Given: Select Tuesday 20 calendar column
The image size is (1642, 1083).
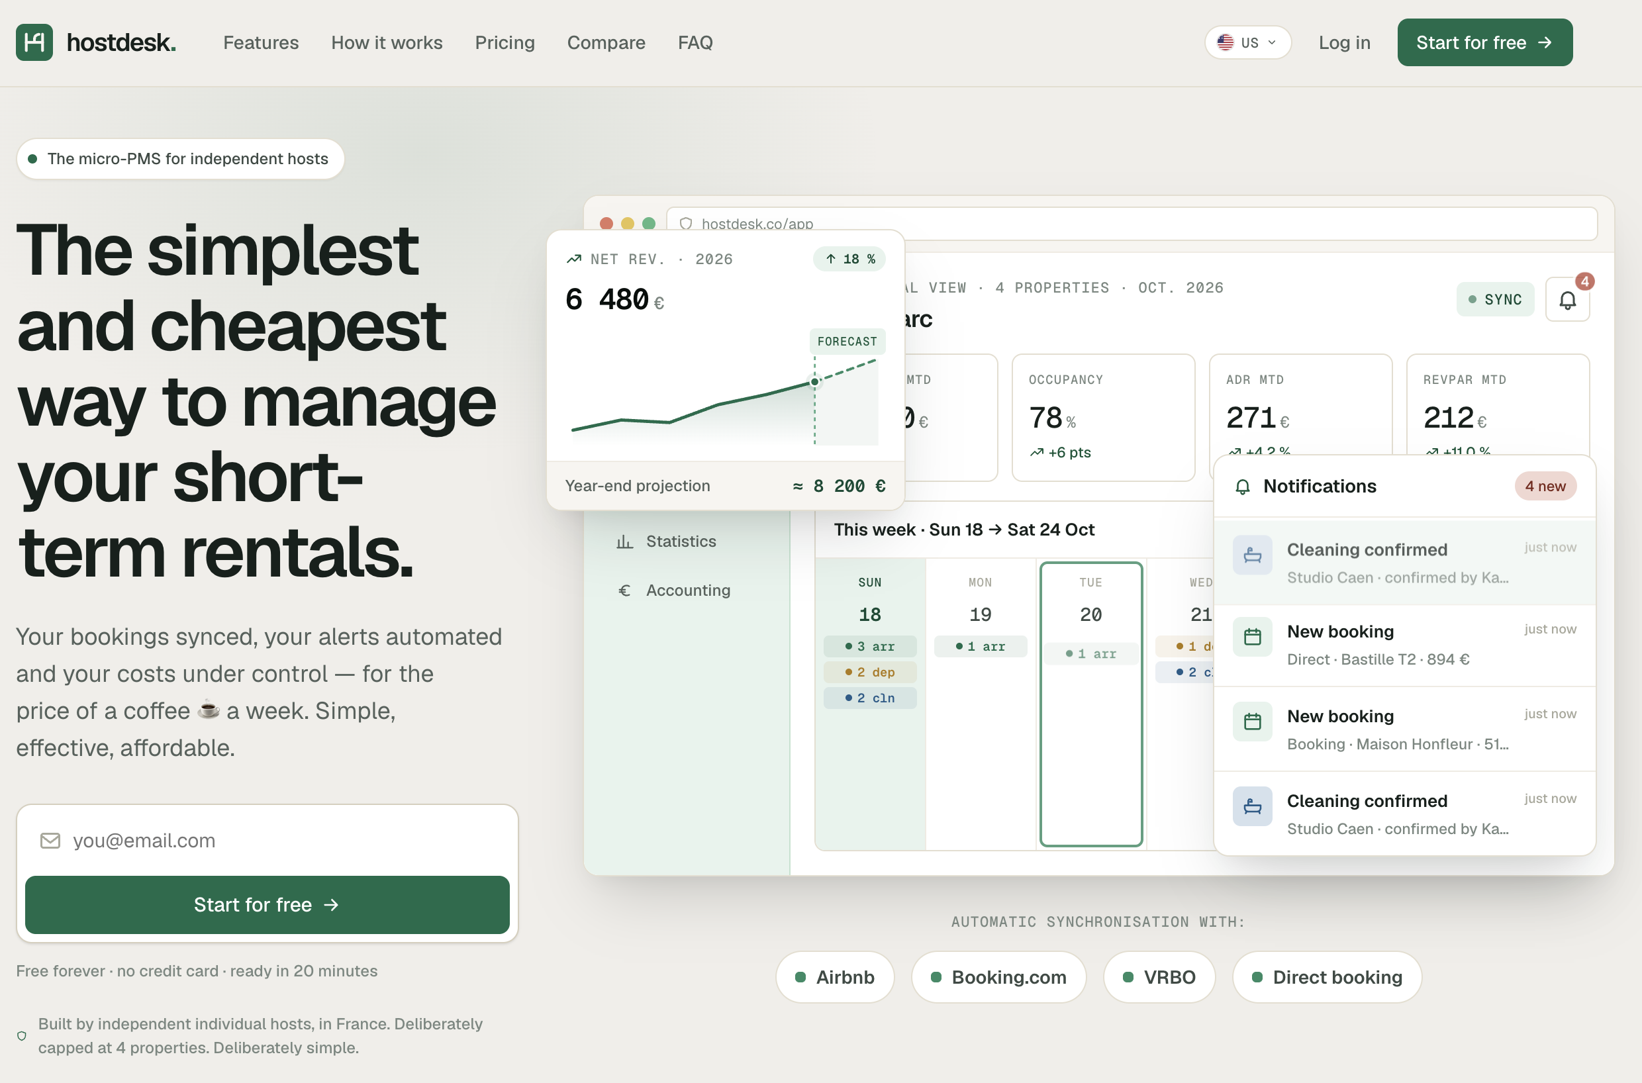Looking at the screenshot, I should tap(1091, 704).
